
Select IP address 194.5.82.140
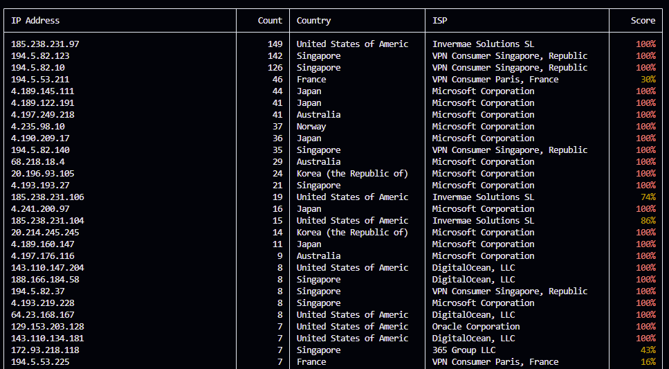pyautogui.click(x=40, y=150)
